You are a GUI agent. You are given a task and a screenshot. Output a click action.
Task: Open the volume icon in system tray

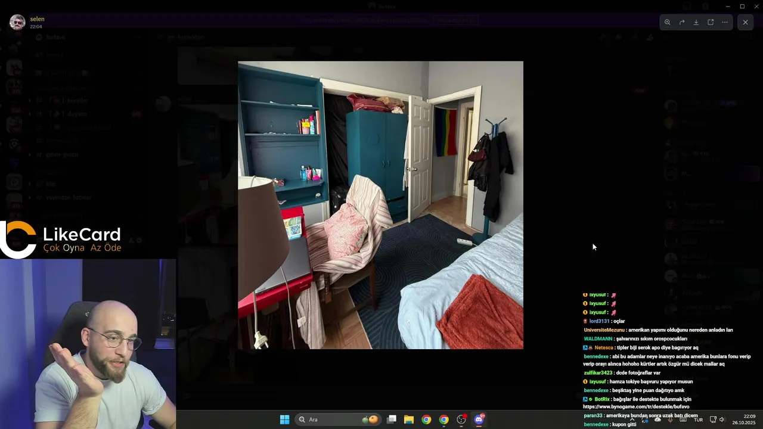tap(722, 419)
